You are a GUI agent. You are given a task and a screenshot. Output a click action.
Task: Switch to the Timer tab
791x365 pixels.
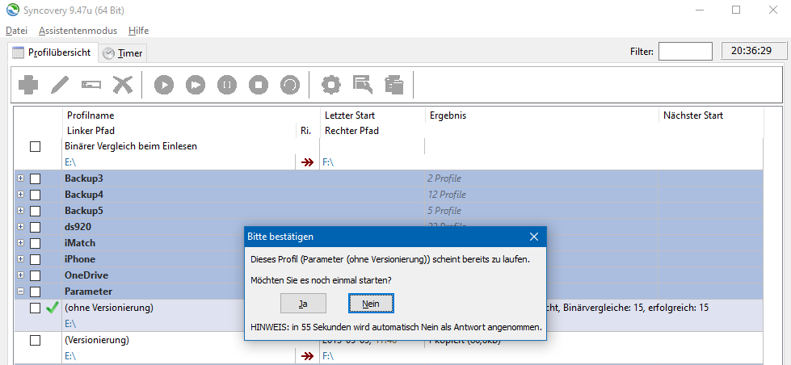point(123,53)
